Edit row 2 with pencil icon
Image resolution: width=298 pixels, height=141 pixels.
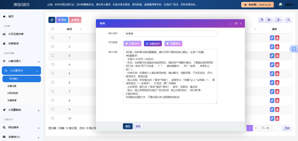pyautogui.click(x=272, y=47)
